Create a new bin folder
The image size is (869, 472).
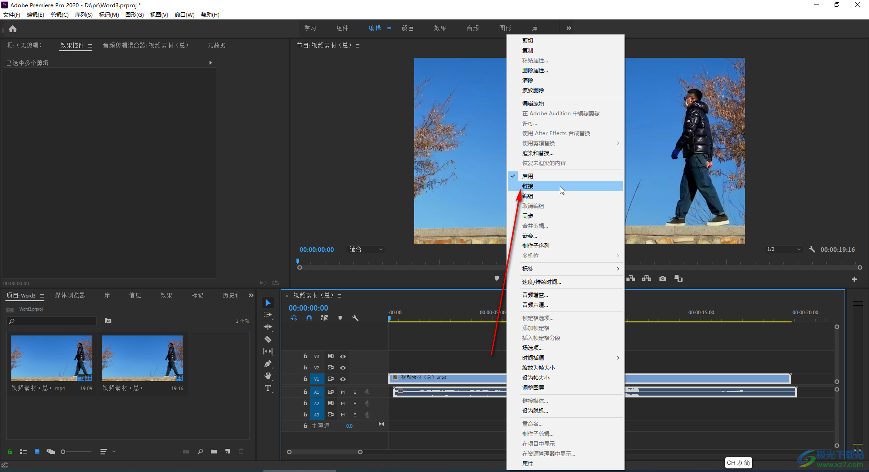(214, 451)
